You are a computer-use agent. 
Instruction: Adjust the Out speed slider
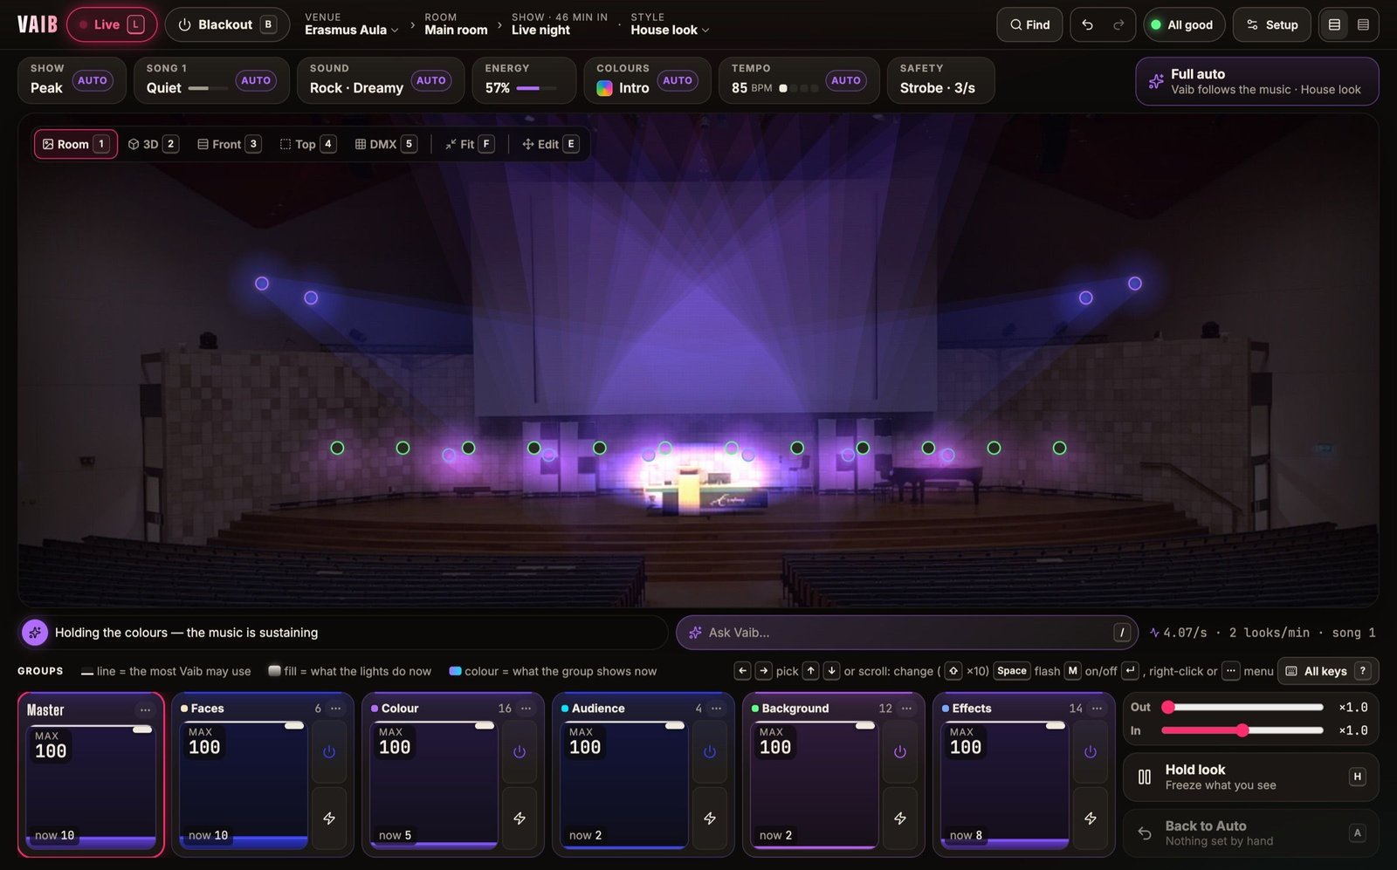1242,707
